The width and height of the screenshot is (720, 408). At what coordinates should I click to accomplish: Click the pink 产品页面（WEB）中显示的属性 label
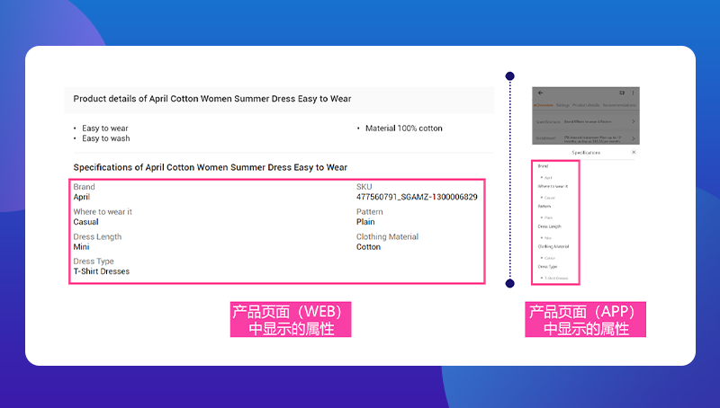(291, 320)
